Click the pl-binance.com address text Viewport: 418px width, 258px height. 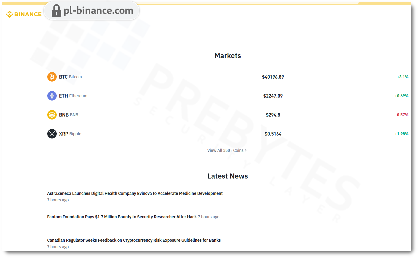(x=98, y=11)
